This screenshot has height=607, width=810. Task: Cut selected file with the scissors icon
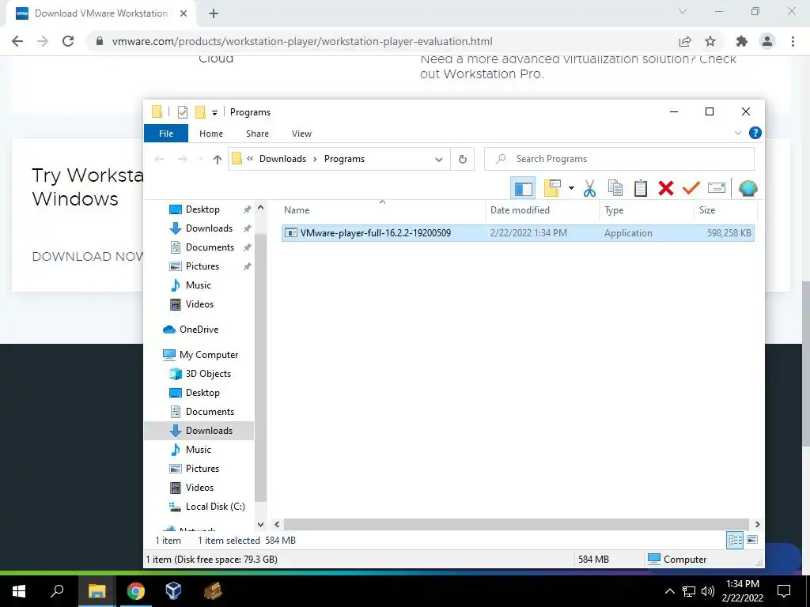[x=589, y=188]
